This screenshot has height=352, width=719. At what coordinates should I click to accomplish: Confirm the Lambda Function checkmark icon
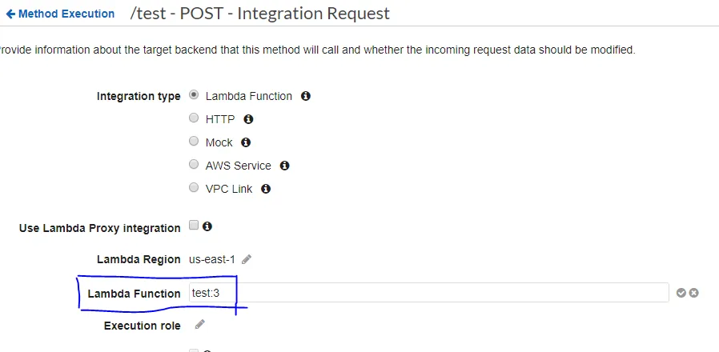681,293
